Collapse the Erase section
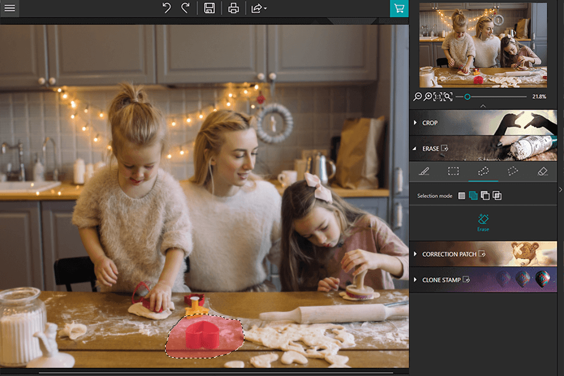Viewport: 564px width, 376px height. point(483,148)
